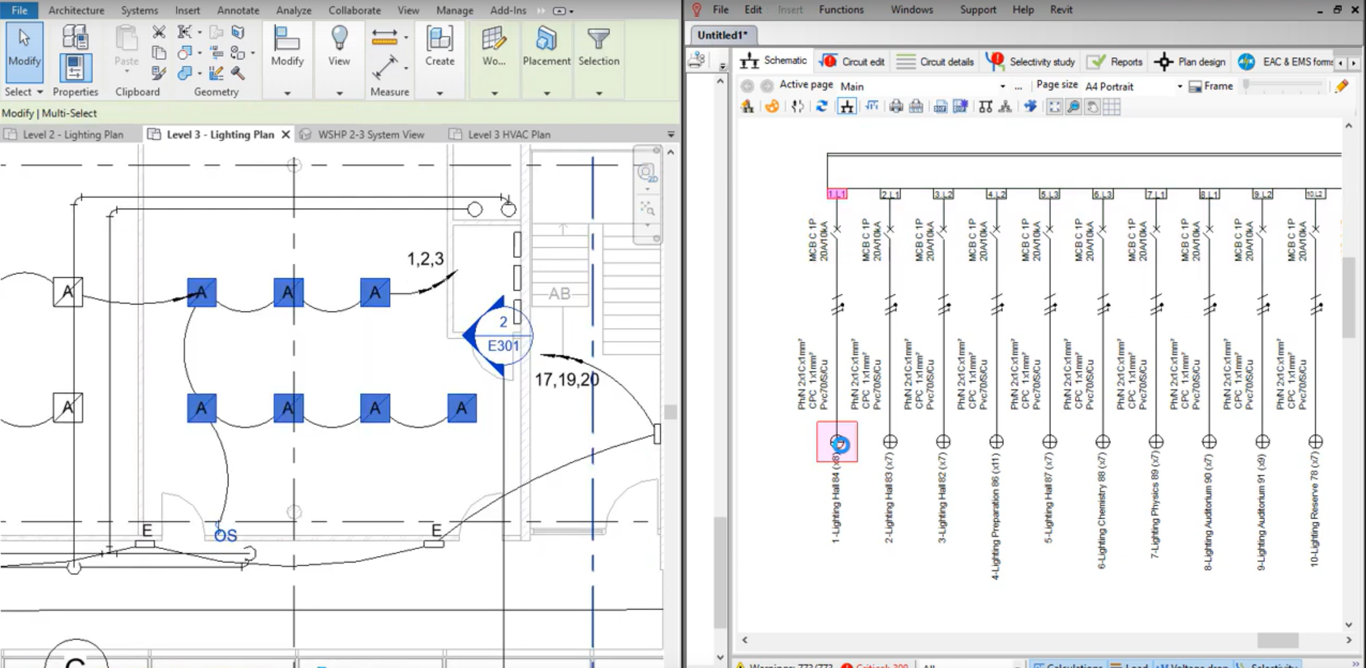Open the Revit File menu
The height and width of the screenshot is (668, 1366).
pos(19,10)
